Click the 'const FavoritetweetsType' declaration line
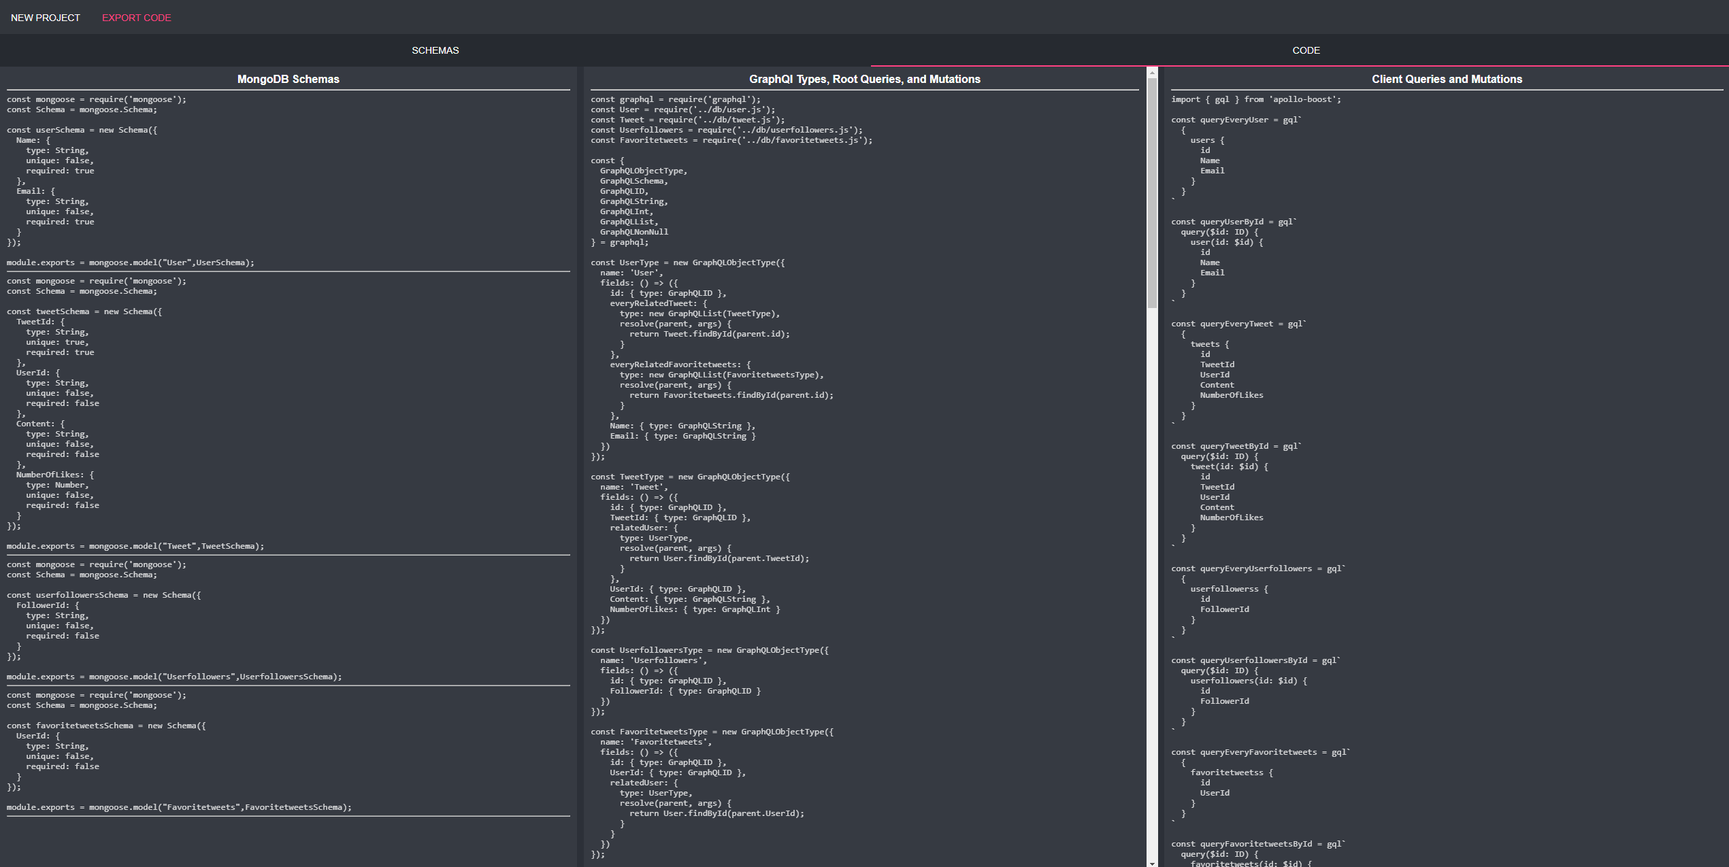This screenshot has height=867, width=1729. click(x=712, y=732)
